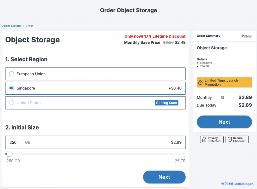Select the European Union region radio
The image size is (257, 189).
point(12,74)
